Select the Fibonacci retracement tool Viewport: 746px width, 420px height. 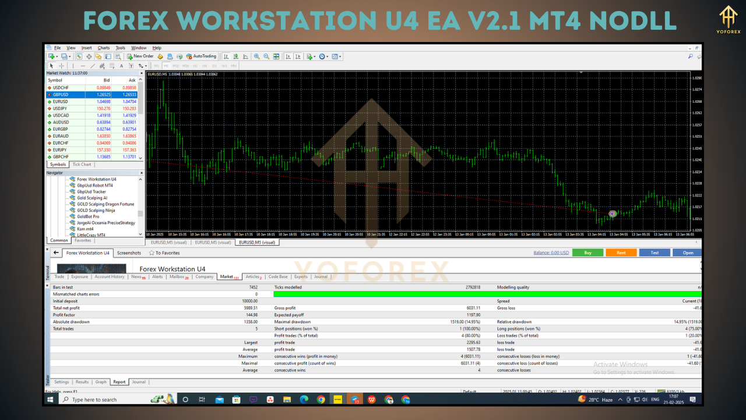[x=111, y=65]
